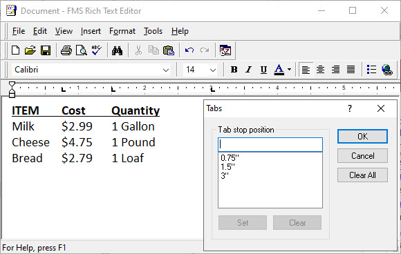Viewport: 401px width, 254px height.
Task: Redo the last undone action
Action: coord(205,50)
